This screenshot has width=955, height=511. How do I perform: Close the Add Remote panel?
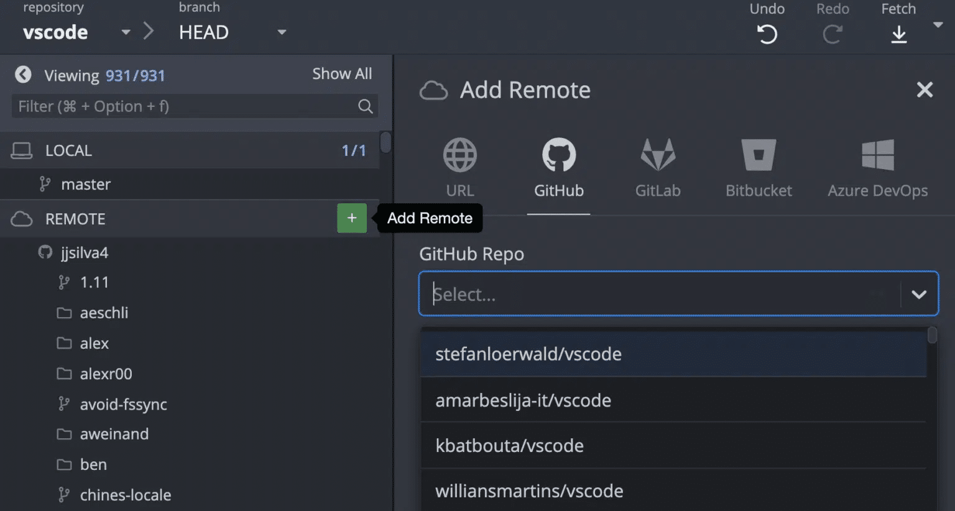pos(925,90)
